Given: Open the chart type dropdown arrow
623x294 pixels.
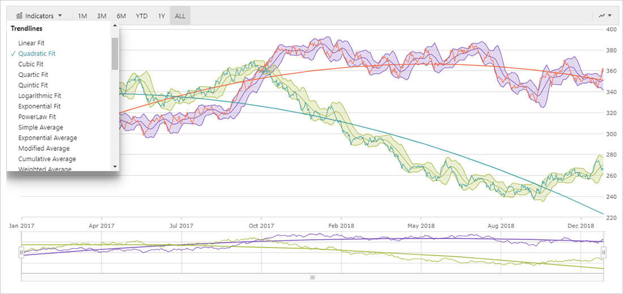Looking at the screenshot, I should click(610, 16).
